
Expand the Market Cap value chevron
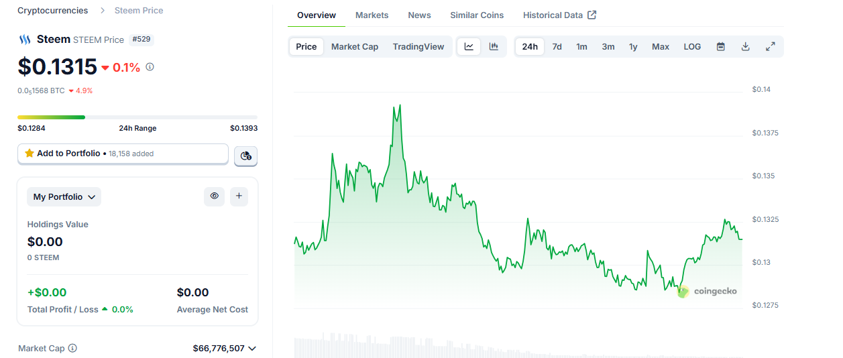pyautogui.click(x=252, y=349)
